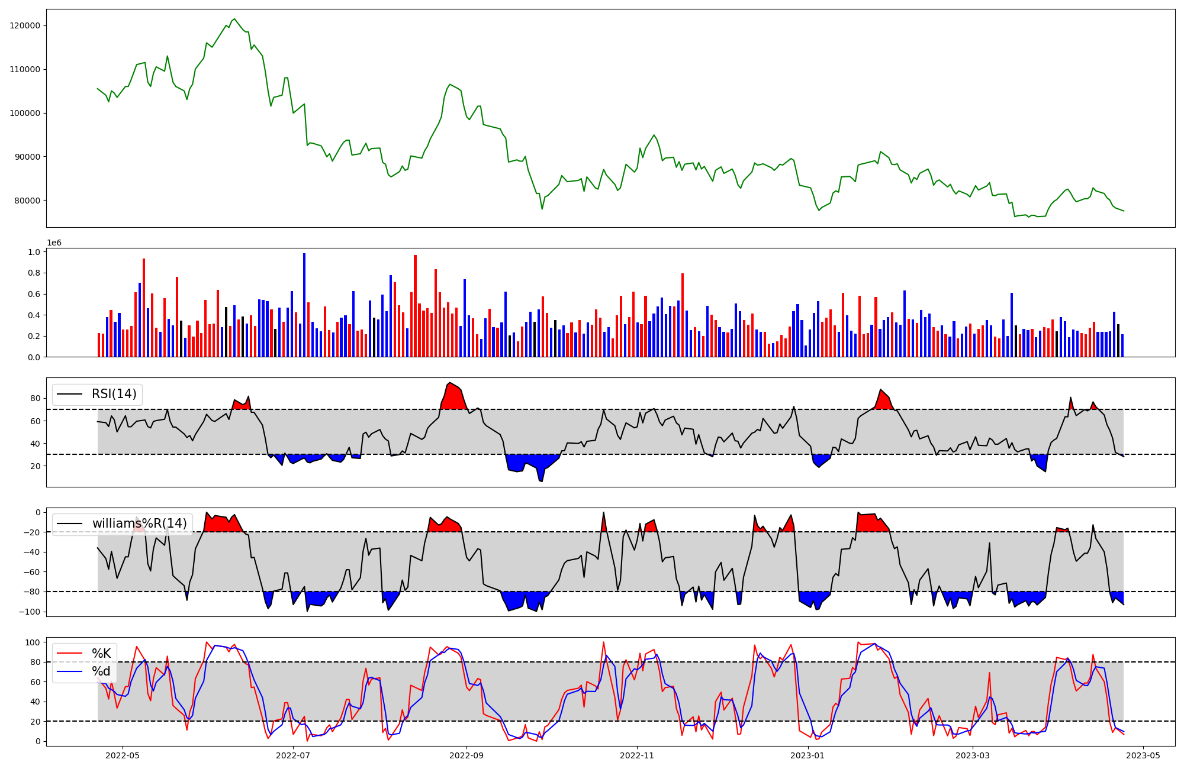Screen dimensions: 1184x769
Task: Click the largest red RSI overbought fill
Action: click(453, 398)
